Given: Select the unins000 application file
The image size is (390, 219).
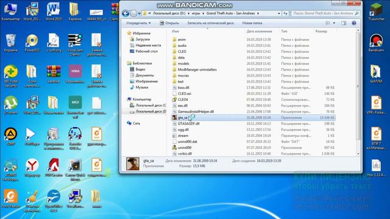Looking at the screenshot, I should tap(184, 148).
